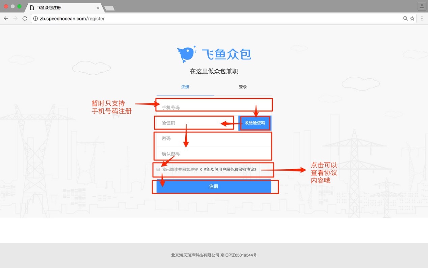Reload the page with refresh icon
Image resolution: width=428 pixels, height=268 pixels.
click(x=25, y=19)
